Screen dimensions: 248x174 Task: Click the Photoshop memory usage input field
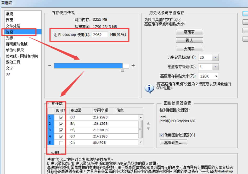pos(100,35)
